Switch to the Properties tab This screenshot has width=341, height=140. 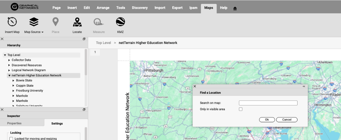[x=14, y=123]
